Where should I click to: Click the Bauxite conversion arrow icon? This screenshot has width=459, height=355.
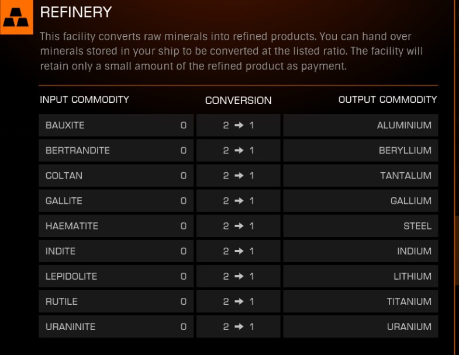[x=239, y=125]
